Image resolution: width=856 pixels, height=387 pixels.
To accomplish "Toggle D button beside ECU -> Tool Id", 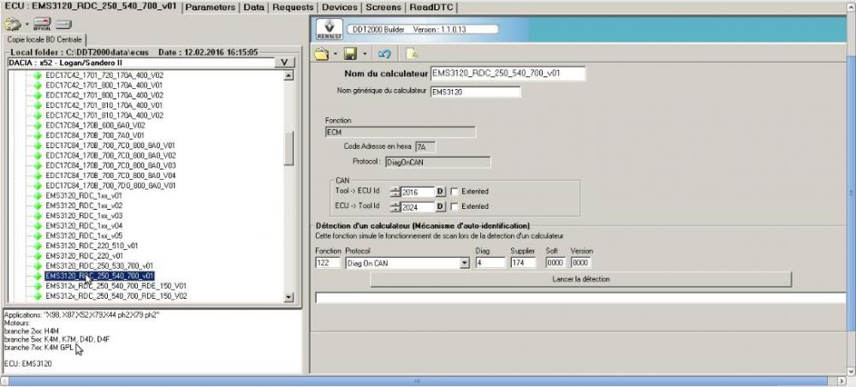I will click(x=440, y=206).
